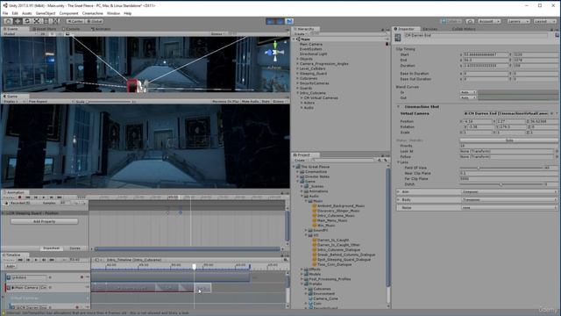Open the Body dropdown in Inspector

point(509,200)
